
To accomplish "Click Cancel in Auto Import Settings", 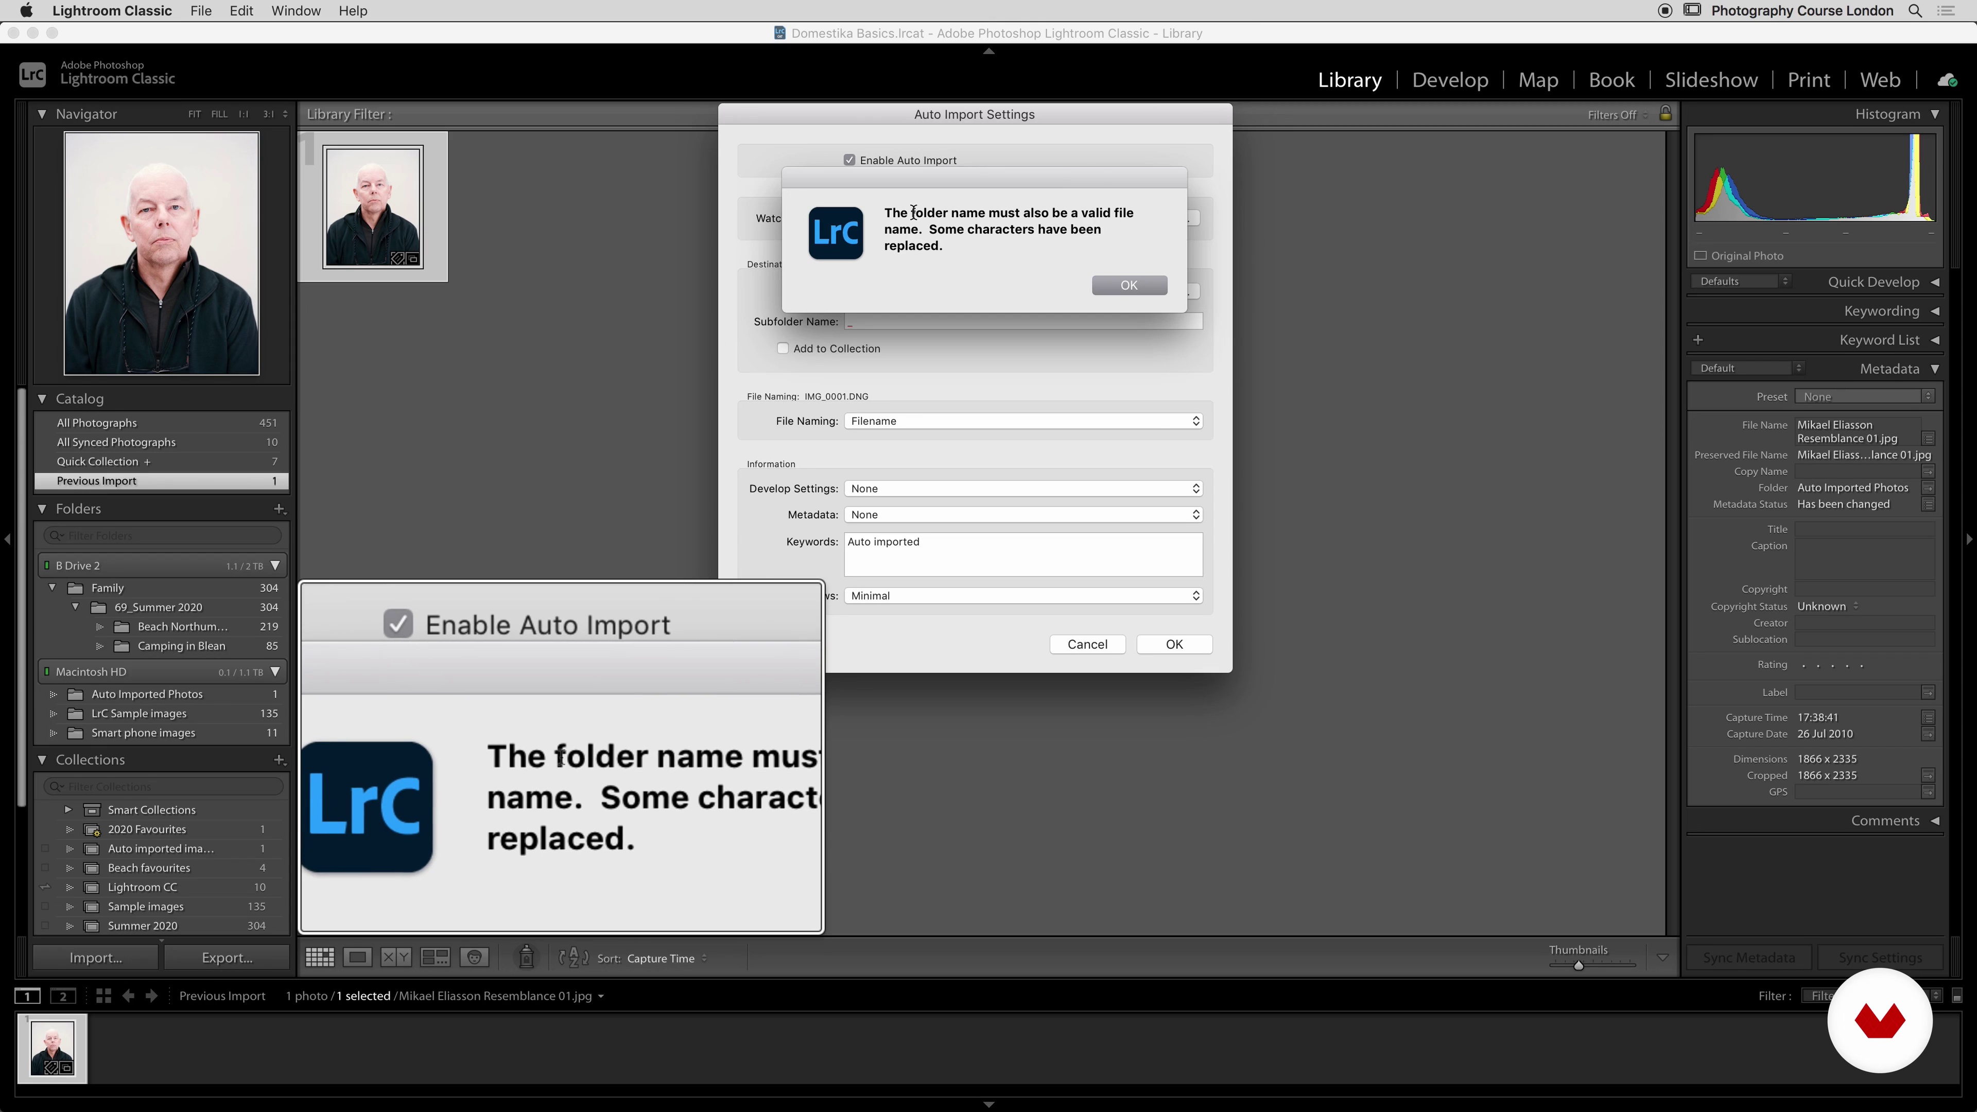I will tap(1087, 644).
